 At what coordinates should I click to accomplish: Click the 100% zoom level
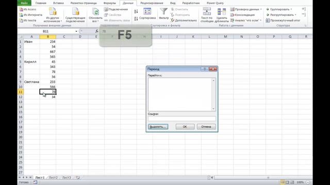coord(300,182)
